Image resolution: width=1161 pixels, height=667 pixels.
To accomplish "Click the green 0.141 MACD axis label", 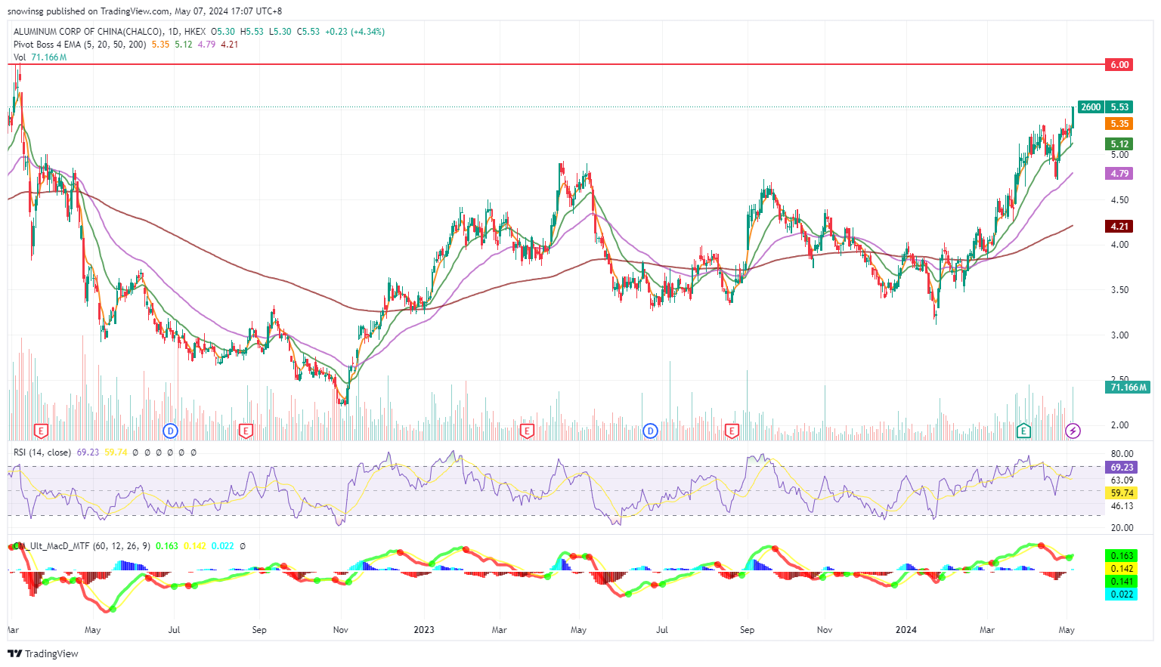I will point(1122,582).
